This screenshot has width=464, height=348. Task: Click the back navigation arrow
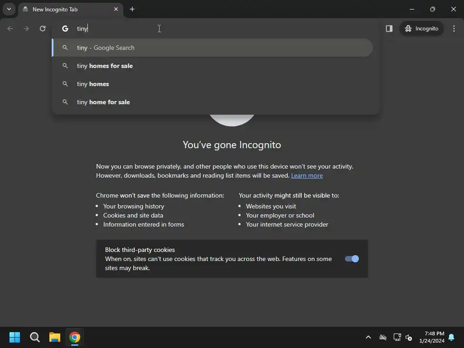10,29
